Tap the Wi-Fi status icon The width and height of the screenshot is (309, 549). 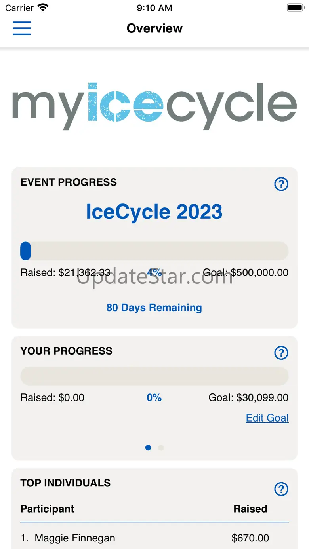point(43,8)
